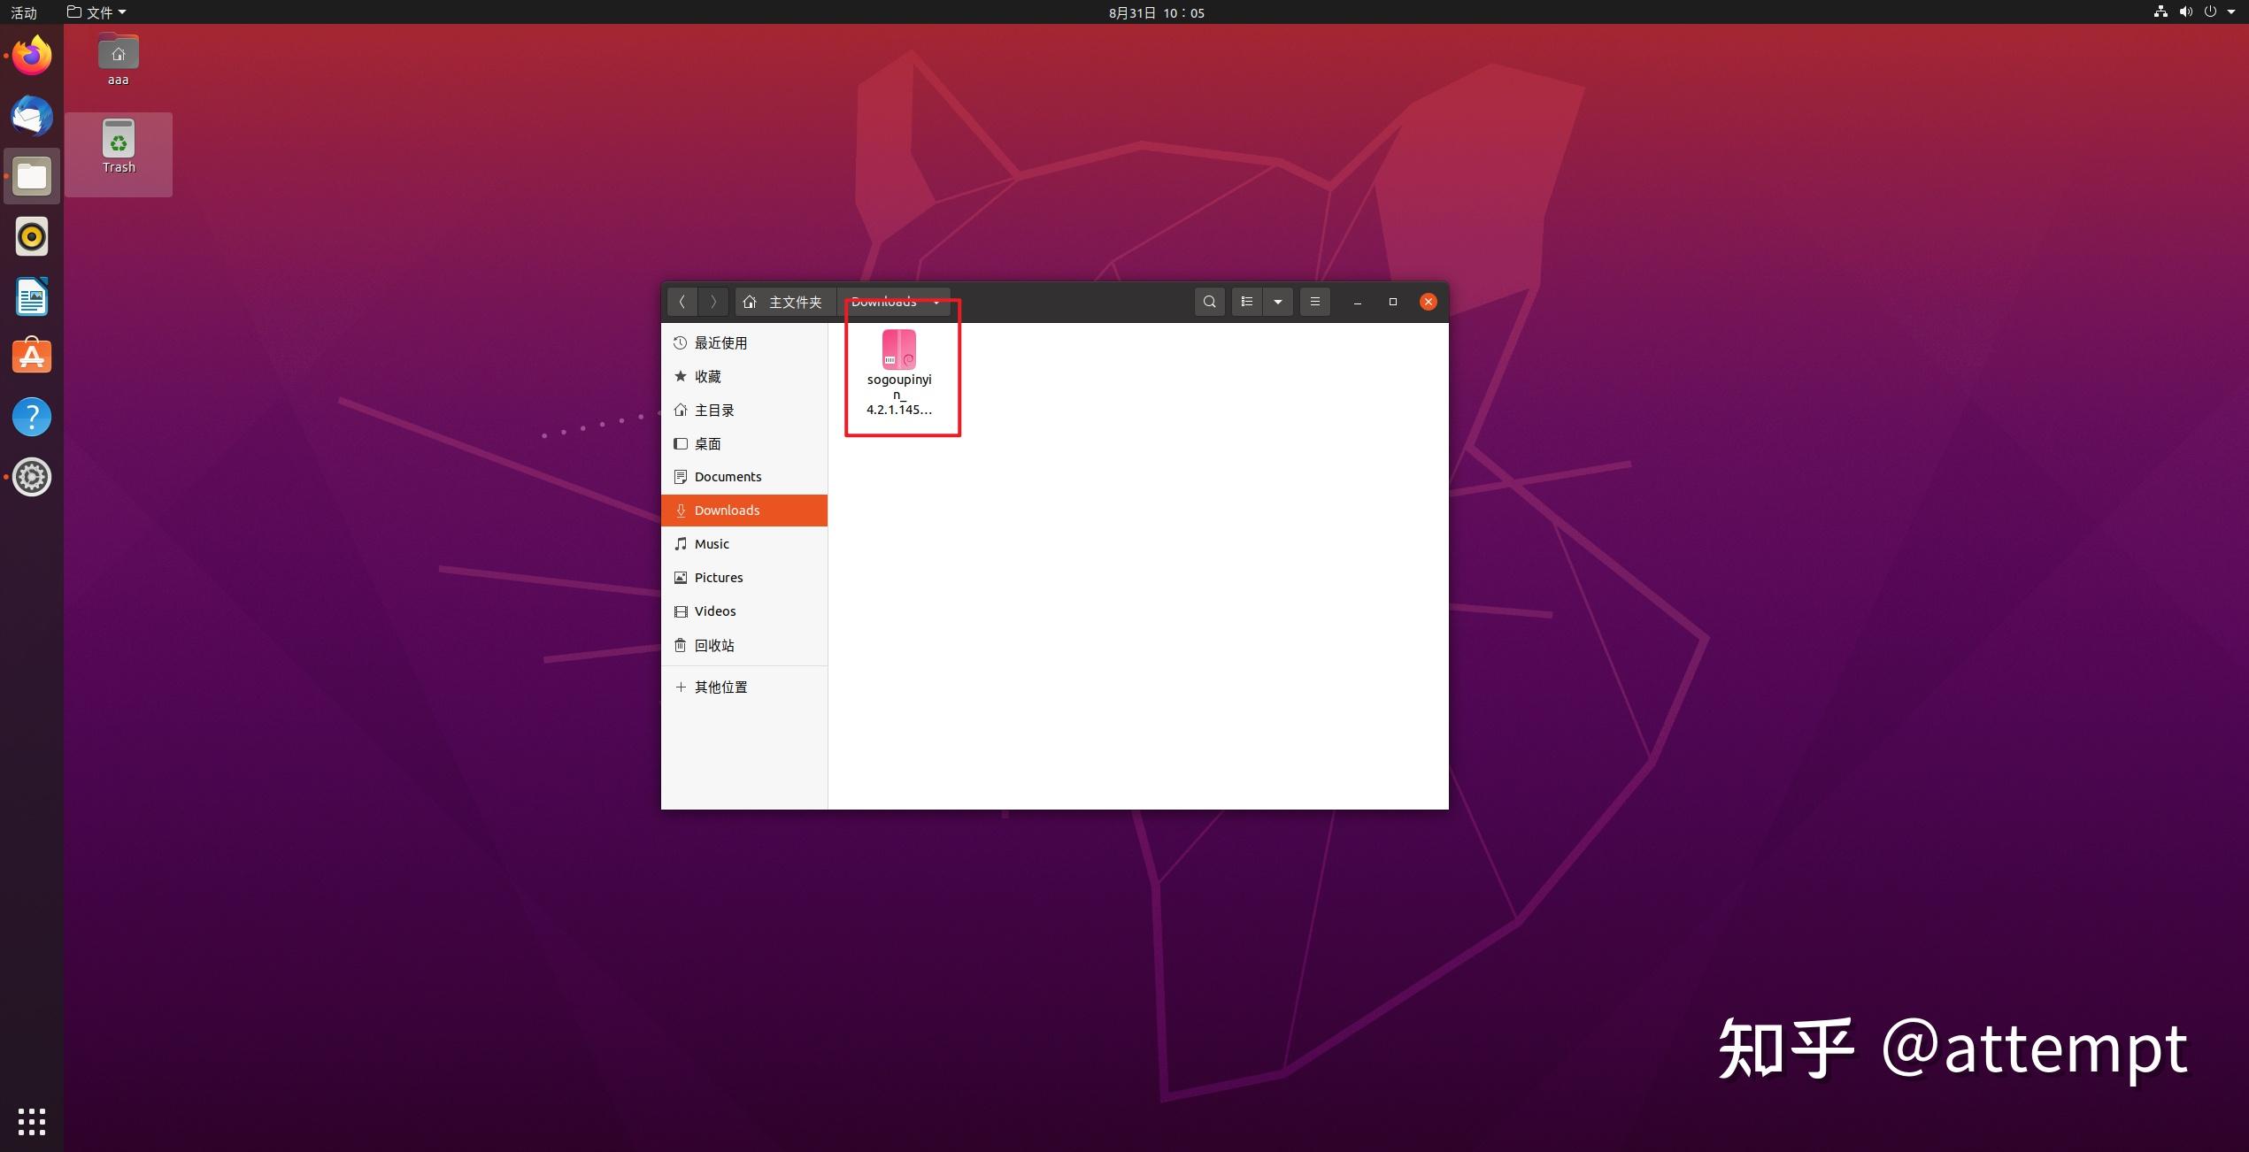This screenshot has width=2249, height=1152.
Task: Expand the Downloads breadcrumb dropdown arrow
Action: click(x=936, y=302)
